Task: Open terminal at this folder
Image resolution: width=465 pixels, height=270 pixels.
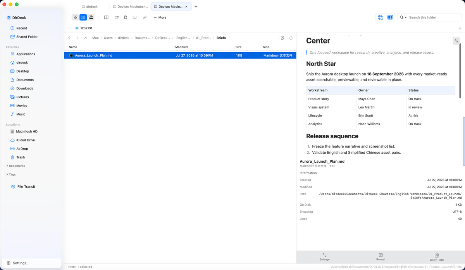Action: pyautogui.click(x=134, y=17)
